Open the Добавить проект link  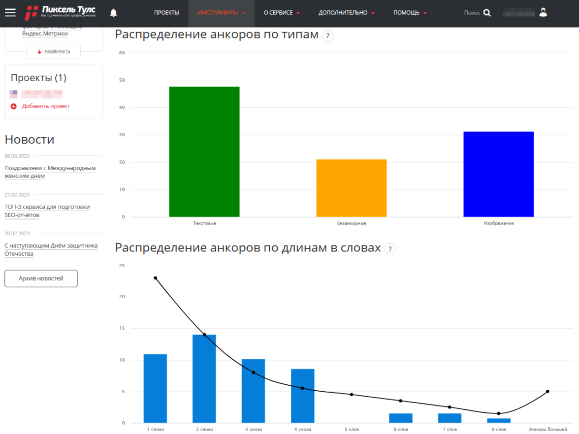pyautogui.click(x=46, y=106)
